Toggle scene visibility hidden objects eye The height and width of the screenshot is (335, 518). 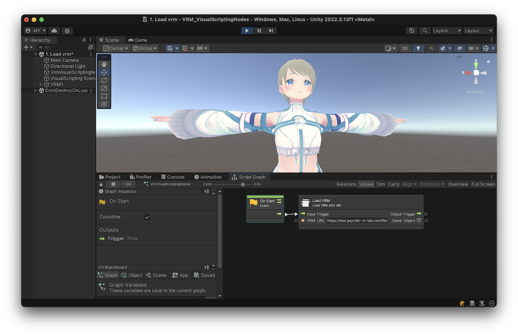459,48
